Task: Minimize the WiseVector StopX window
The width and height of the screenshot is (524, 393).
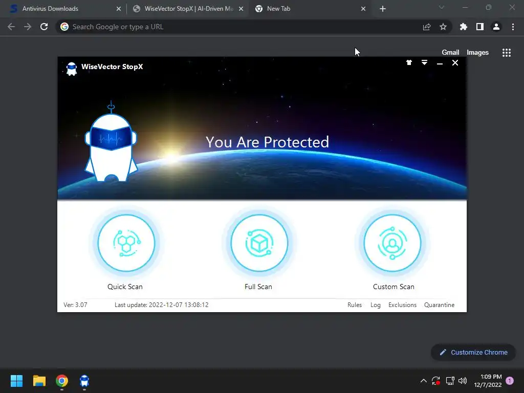Action: tap(440, 63)
